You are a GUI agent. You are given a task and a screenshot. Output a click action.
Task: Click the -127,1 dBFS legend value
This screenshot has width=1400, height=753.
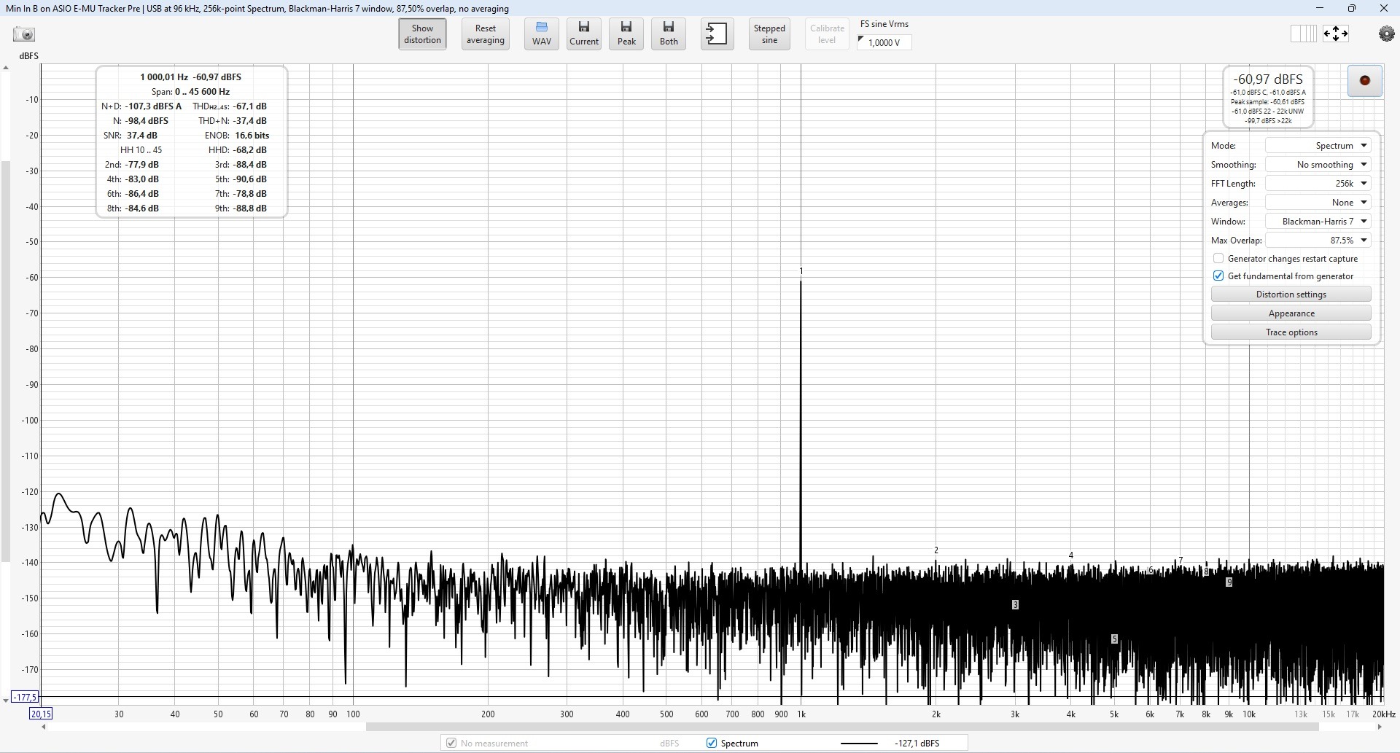(x=917, y=744)
